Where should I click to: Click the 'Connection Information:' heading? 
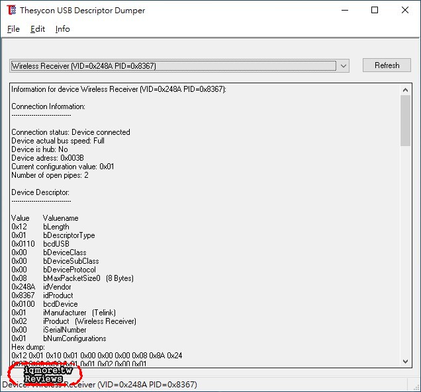click(48, 106)
